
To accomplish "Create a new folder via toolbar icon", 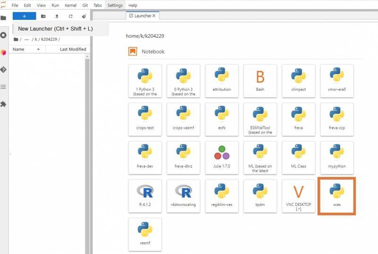I will [43, 16].
